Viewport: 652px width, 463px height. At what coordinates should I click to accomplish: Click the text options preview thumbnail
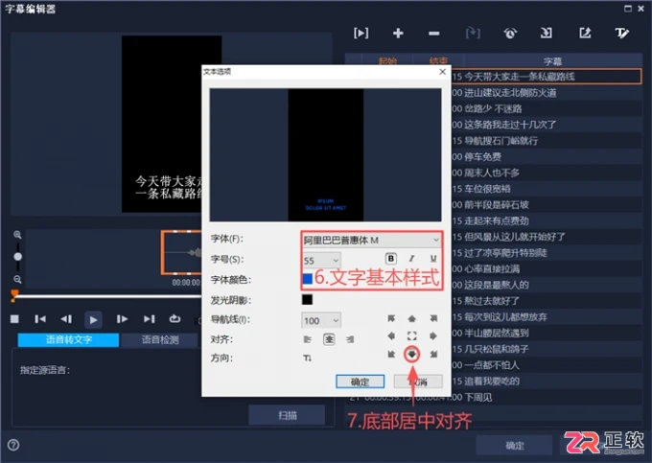326,154
